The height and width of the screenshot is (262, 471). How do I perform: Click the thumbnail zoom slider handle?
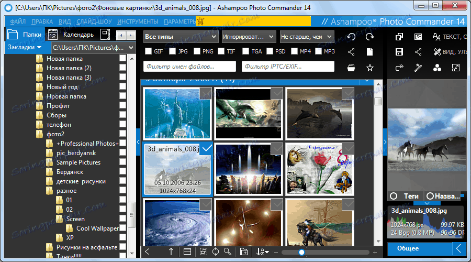[x=301, y=252]
